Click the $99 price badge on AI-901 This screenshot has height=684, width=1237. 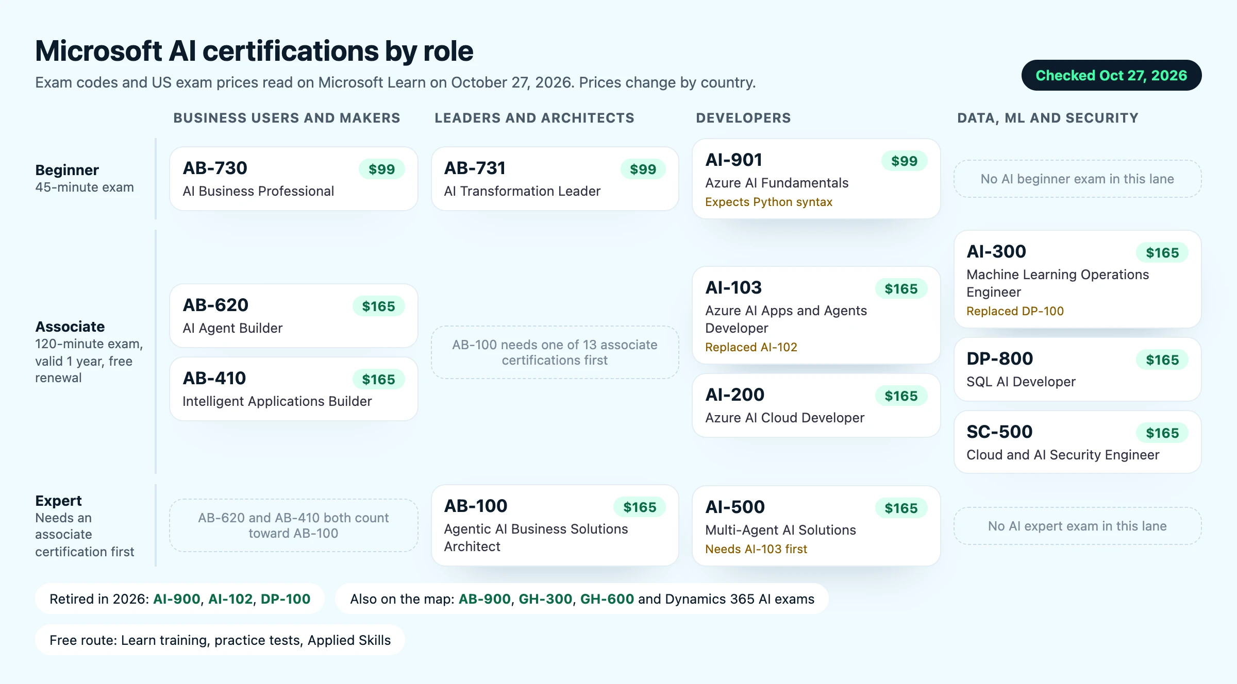click(x=905, y=161)
